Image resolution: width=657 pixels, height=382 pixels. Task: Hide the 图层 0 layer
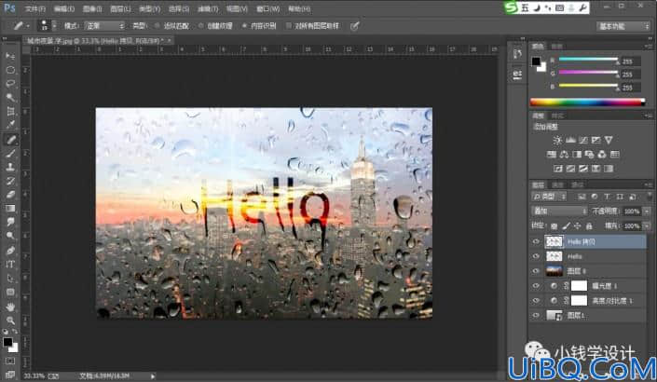point(536,271)
